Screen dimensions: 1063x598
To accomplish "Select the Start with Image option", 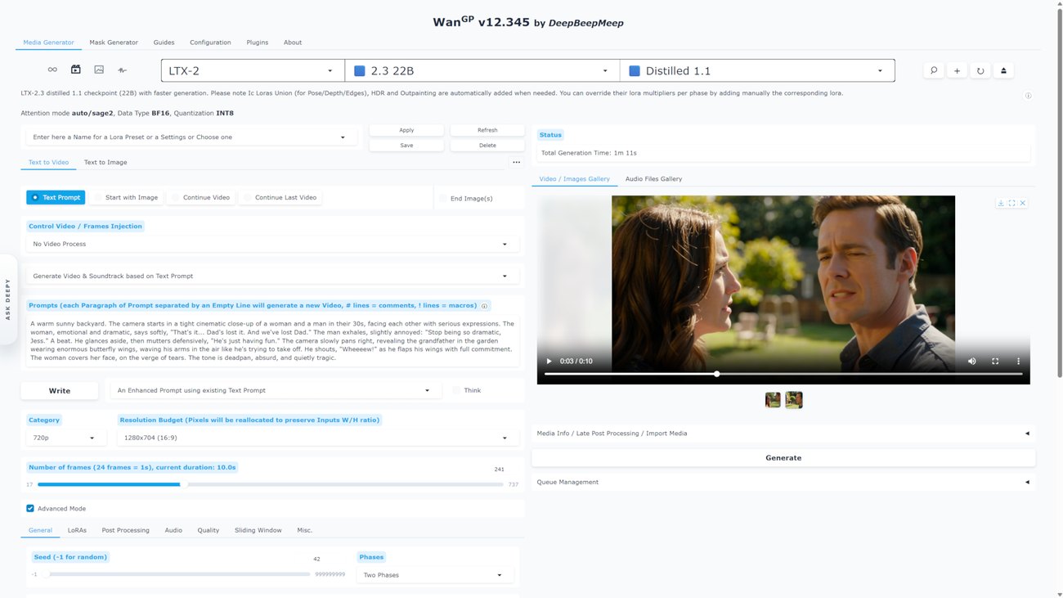I will [126, 197].
